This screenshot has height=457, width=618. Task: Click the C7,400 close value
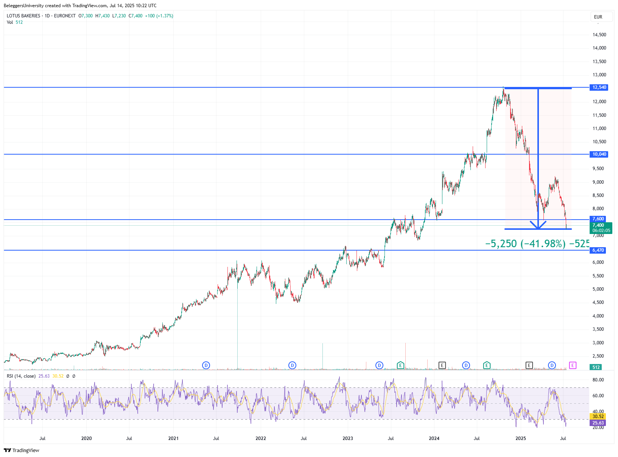tap(135, 16)
